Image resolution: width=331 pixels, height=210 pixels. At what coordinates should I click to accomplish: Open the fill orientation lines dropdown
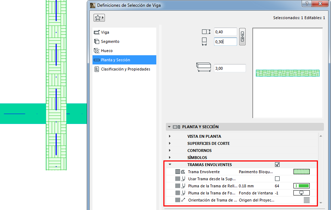pyautogui.click(x=307, y=200)
